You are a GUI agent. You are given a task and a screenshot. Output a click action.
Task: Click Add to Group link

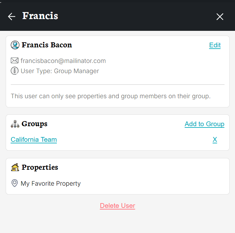point(205,124)
